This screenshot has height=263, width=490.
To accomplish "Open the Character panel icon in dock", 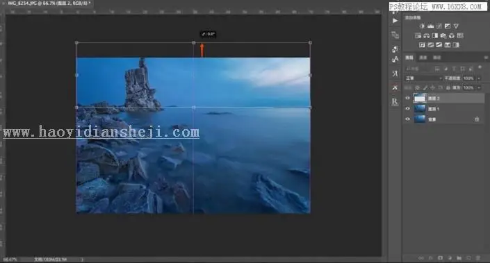I will pyautogui.click(x=395, y=59).
